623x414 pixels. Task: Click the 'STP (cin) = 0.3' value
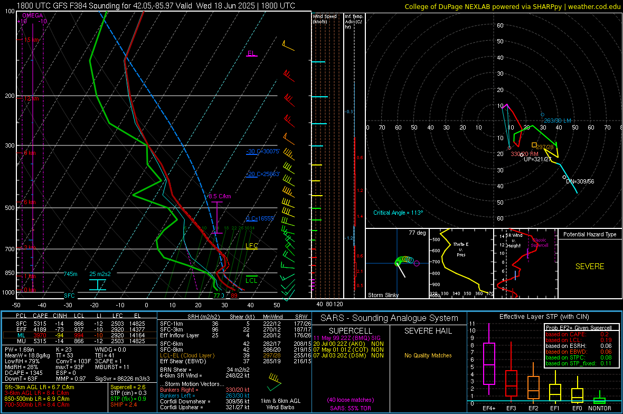128,393
